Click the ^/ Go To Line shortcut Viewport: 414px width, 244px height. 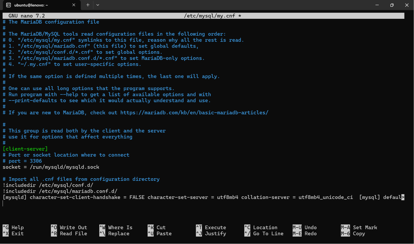tap(264, 233)
